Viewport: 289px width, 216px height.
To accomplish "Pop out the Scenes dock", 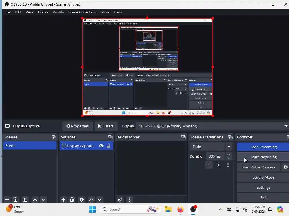I will pos(54,137).
